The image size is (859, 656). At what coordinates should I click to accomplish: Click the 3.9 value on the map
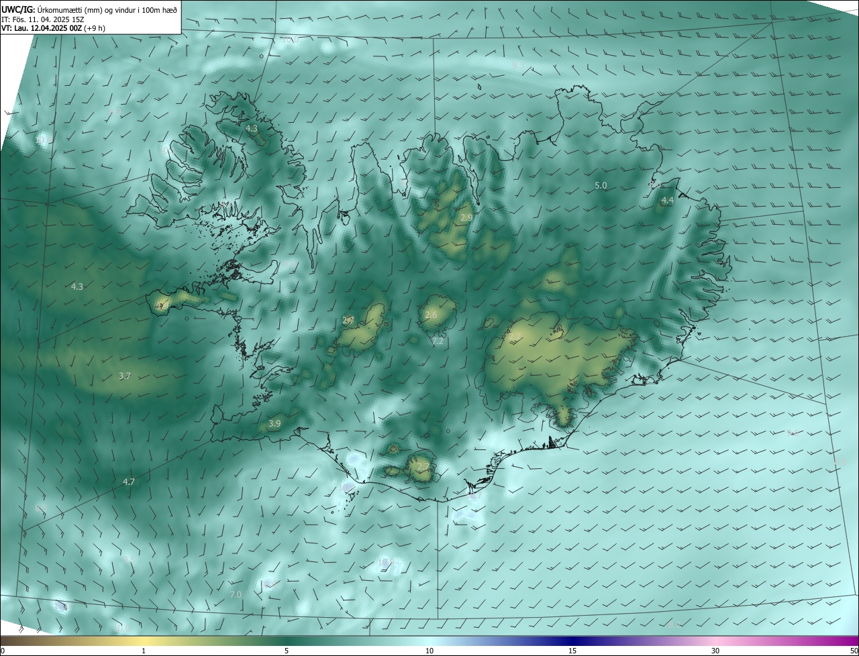click(x=274, y=424)
